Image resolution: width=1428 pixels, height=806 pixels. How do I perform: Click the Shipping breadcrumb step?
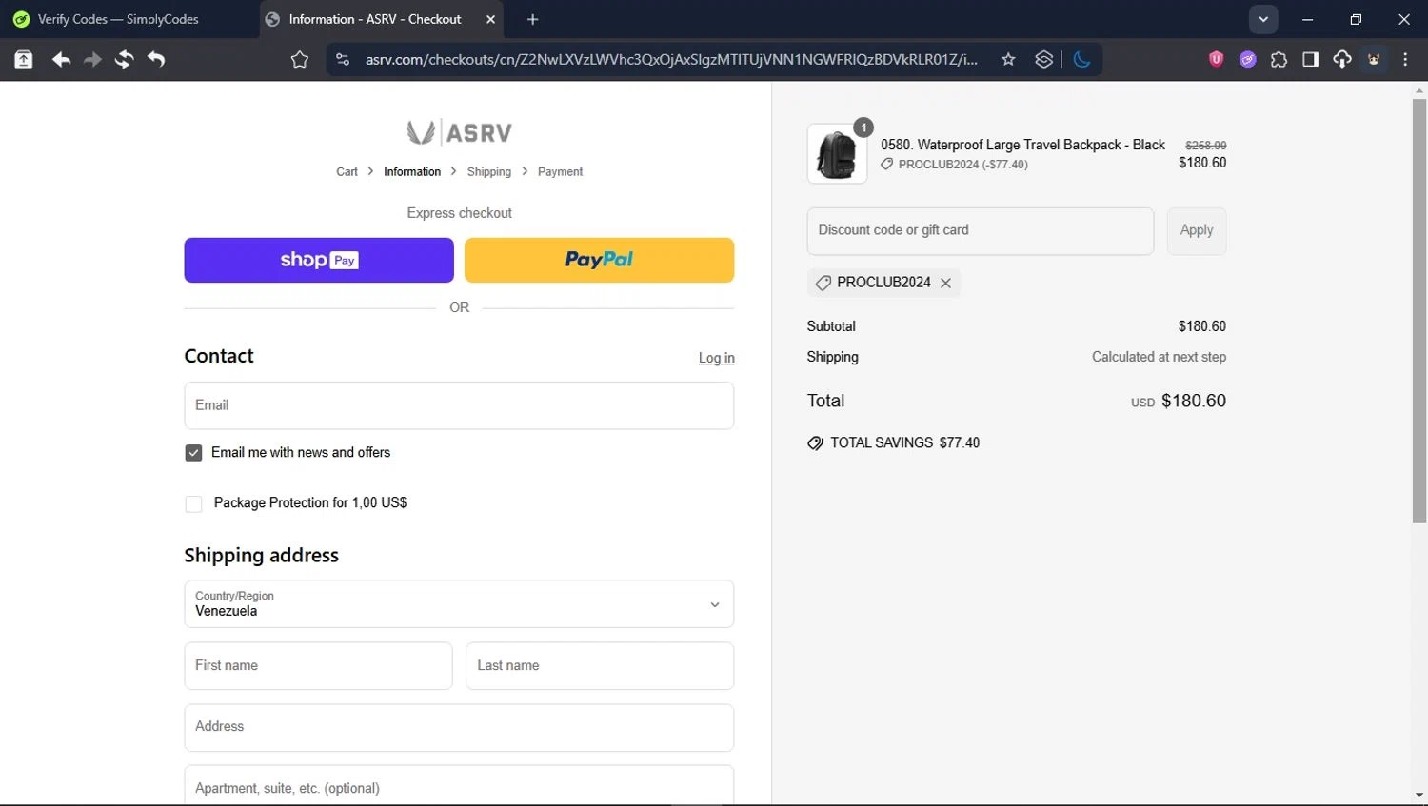point(489,172)
